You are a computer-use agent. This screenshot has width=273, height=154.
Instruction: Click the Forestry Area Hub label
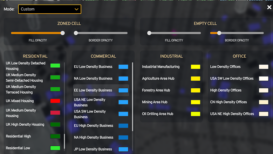coord(156,90)
